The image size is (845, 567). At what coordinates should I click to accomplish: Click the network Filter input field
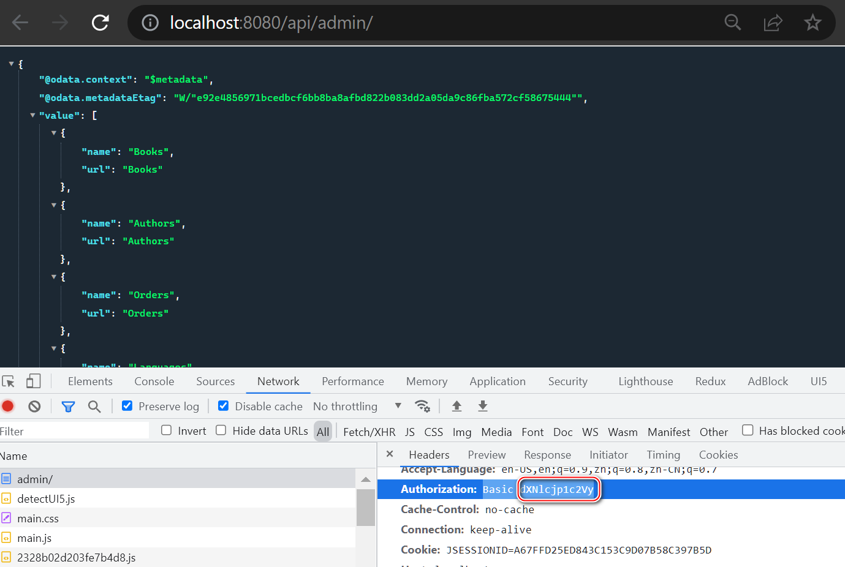74,431
